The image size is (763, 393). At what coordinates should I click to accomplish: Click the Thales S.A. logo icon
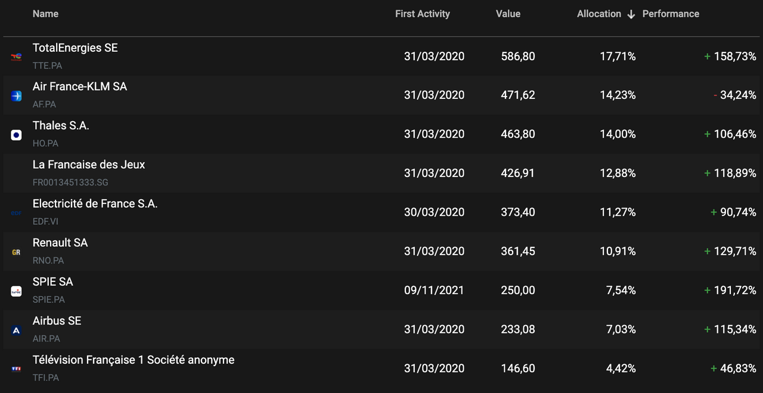tap(16, 135)
